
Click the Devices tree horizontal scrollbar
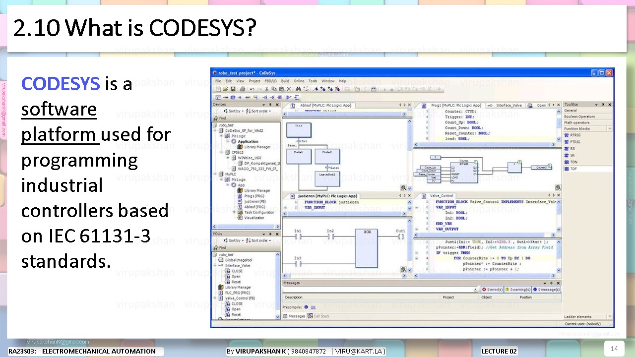coord(245,226)
